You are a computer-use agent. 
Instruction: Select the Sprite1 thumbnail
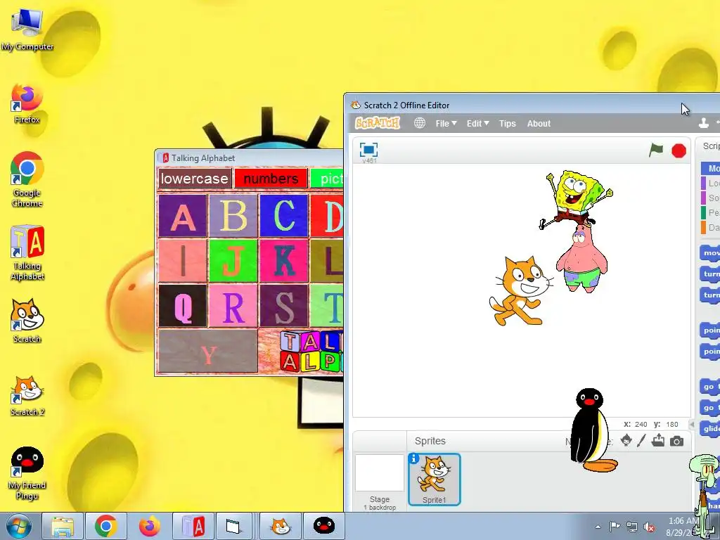click(x=435, y=480)
